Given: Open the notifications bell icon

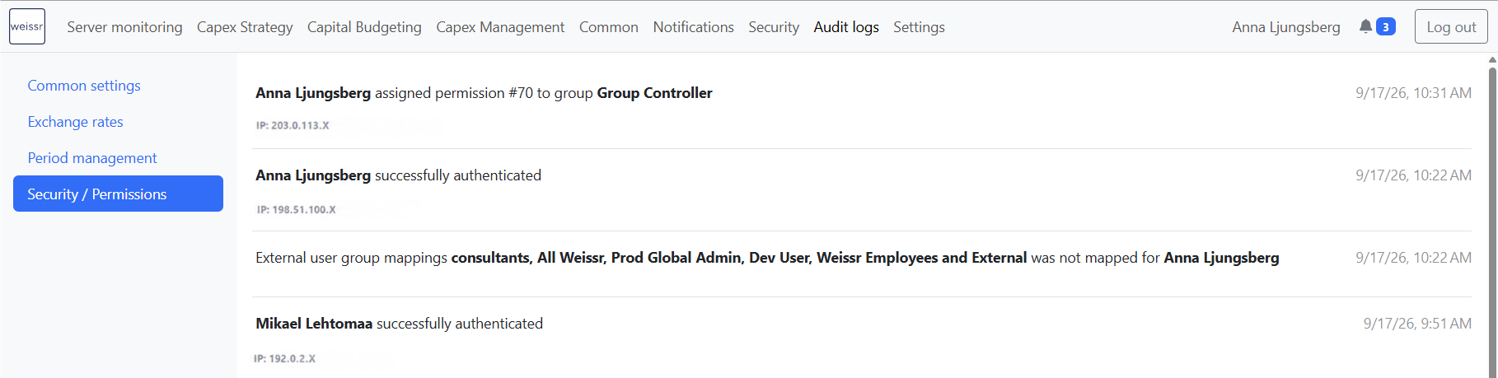Looking at the screenshot, I should click(x=1365, y=26).
